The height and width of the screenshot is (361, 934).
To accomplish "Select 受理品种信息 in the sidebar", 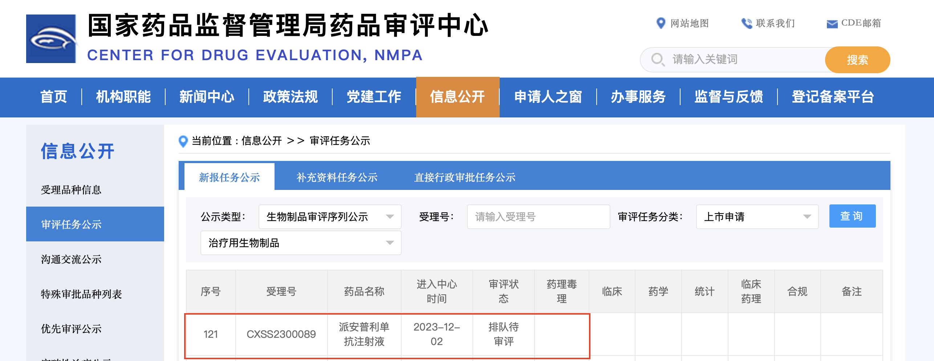I will tap(71, 190).
